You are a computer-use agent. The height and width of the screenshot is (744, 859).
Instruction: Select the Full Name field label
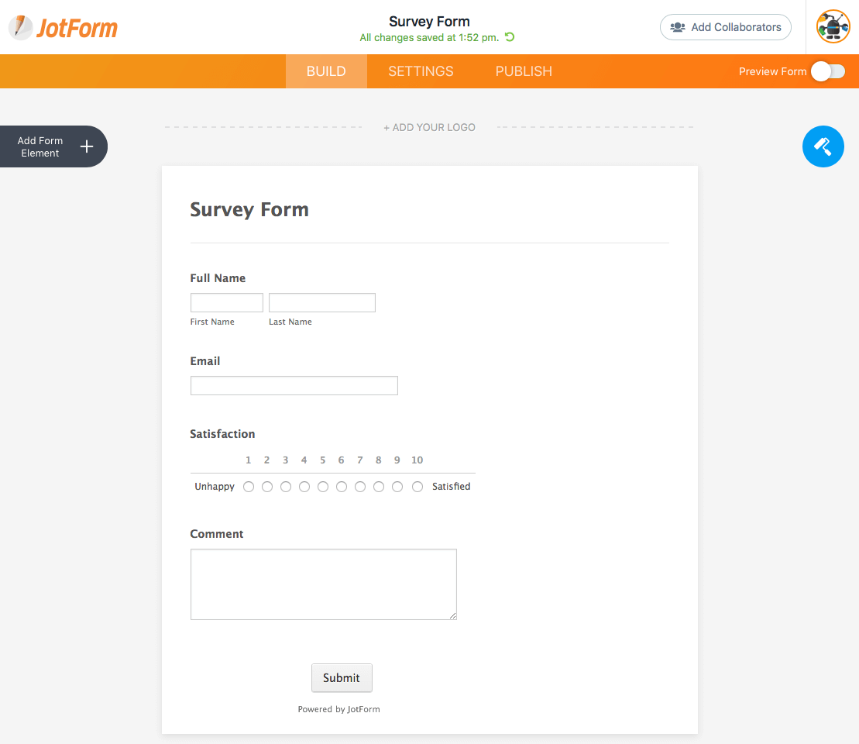[x=218, y=278]
